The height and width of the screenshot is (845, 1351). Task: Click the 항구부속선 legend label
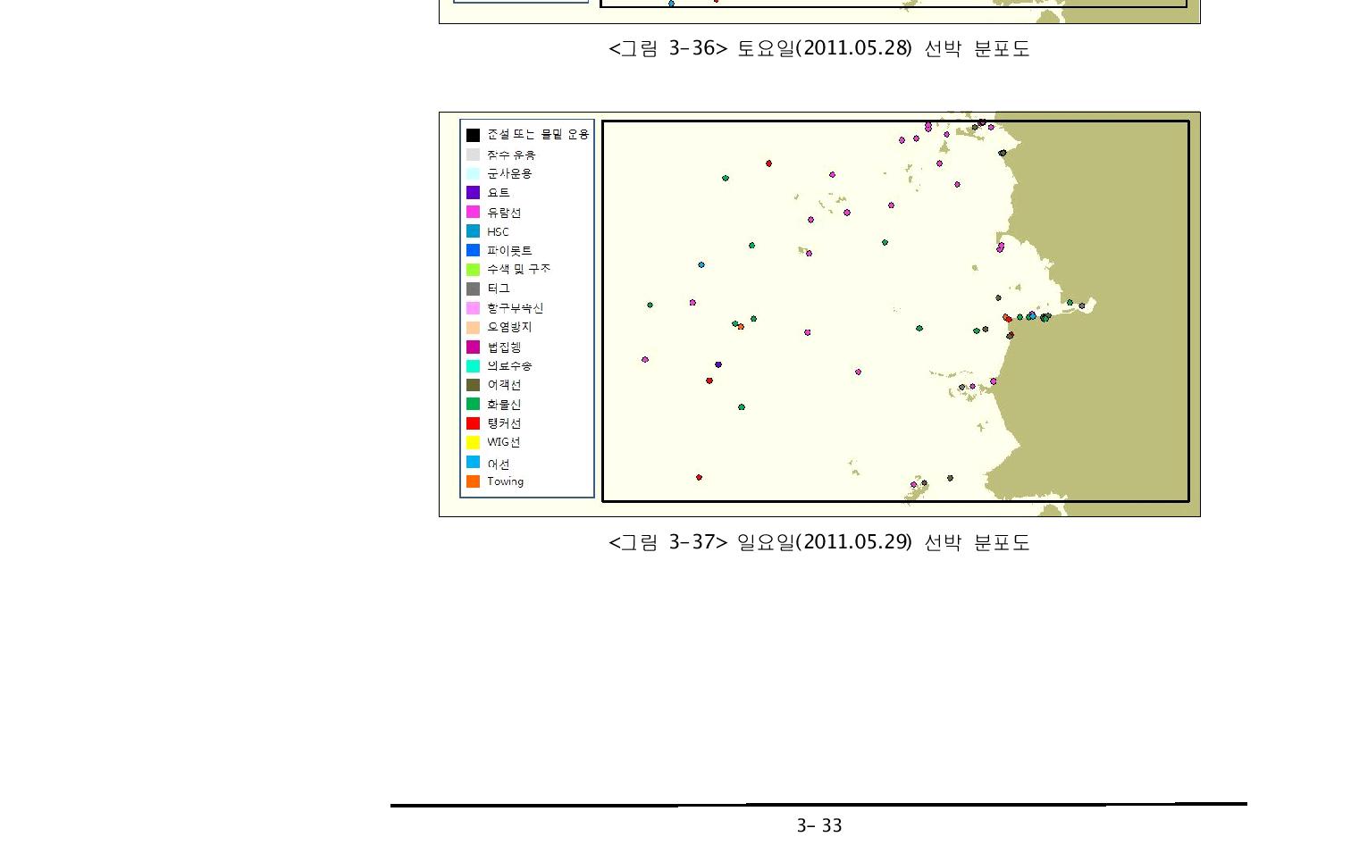click(x=515, y=308)
